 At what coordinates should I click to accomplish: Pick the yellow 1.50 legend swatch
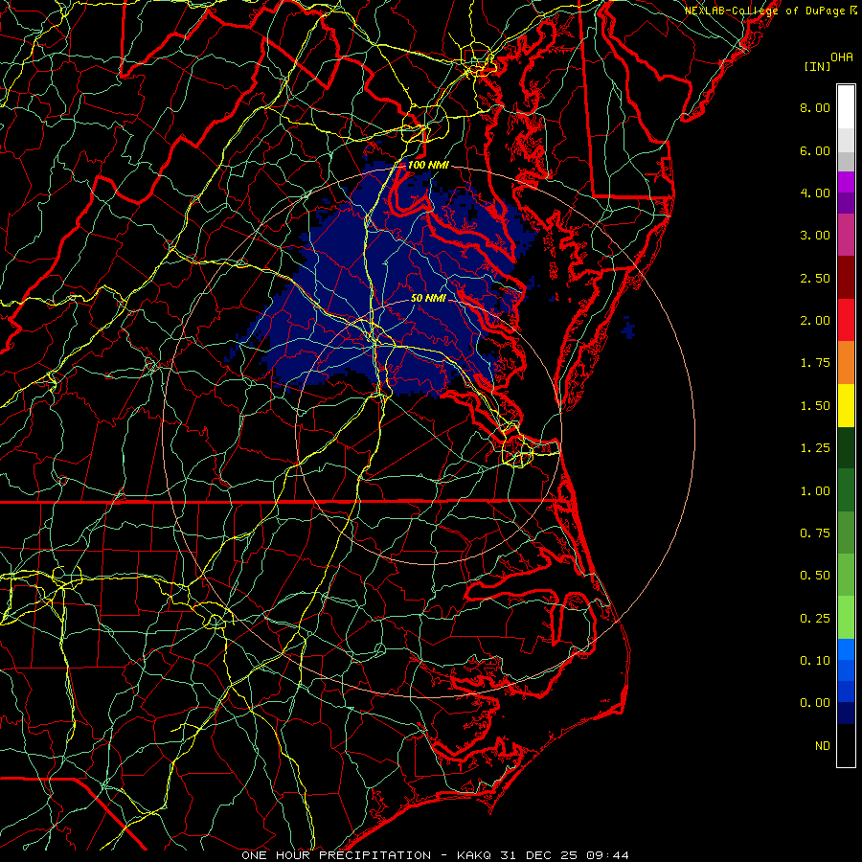click(846, 405)
